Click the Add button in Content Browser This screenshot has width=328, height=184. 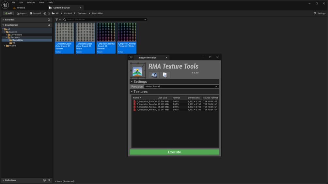tap(8, 13)
